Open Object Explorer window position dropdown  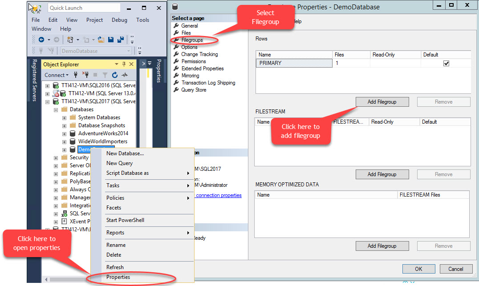(x=116, y=64)
